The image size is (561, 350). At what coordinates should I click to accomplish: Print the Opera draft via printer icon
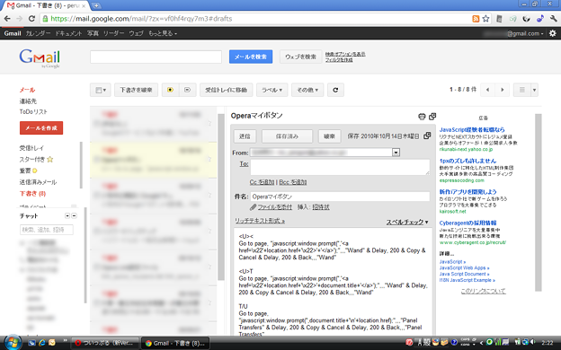422,116
